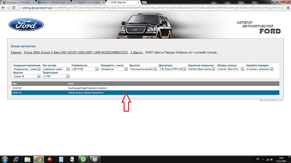Open the 2 Шасси breadcrumb link
Screen dimensions: 291x163
coord(136,53)
